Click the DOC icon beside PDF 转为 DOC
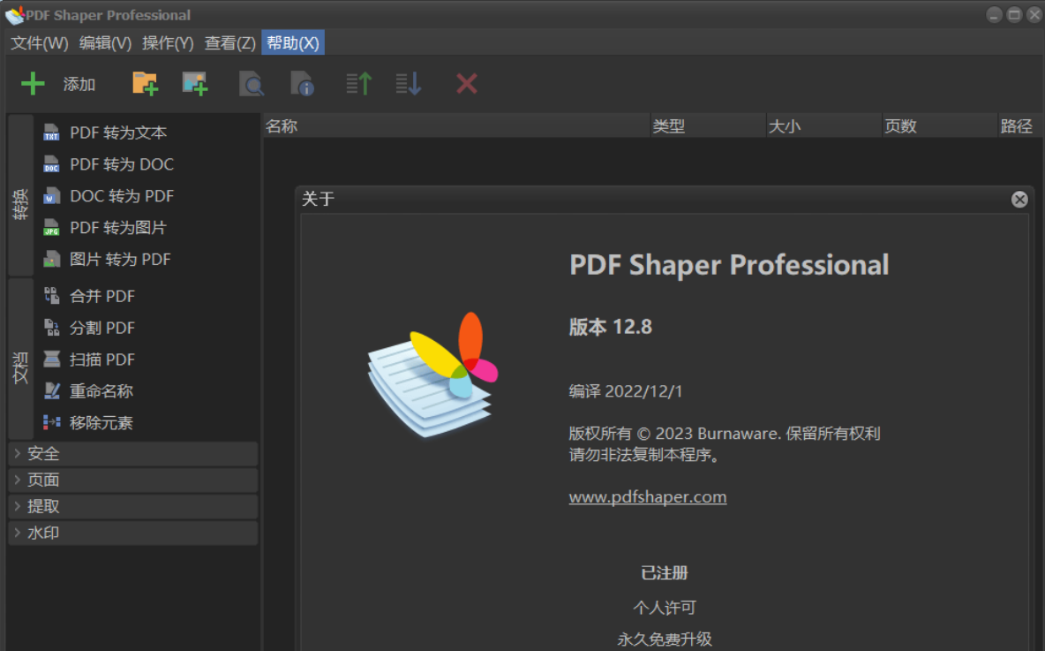The height and width of the screenshot is (651, 1045). pyautogui.click(x=51, y=164)
